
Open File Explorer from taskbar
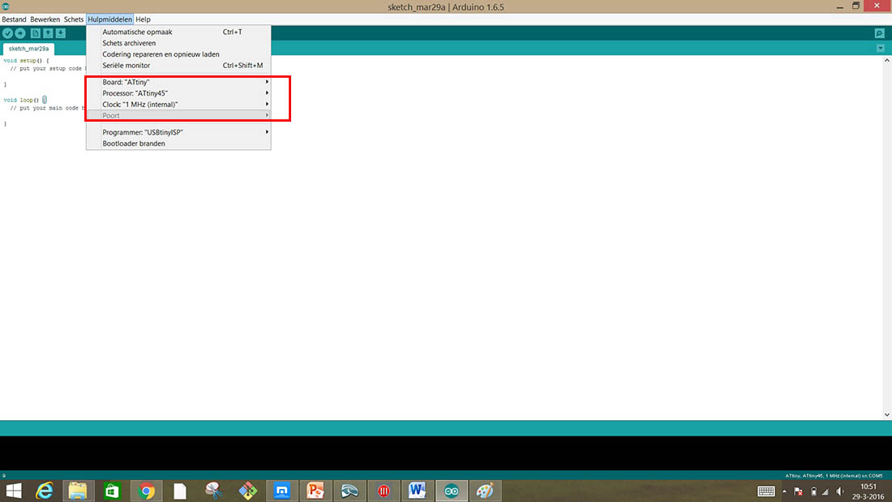click(x=78, y=491)
